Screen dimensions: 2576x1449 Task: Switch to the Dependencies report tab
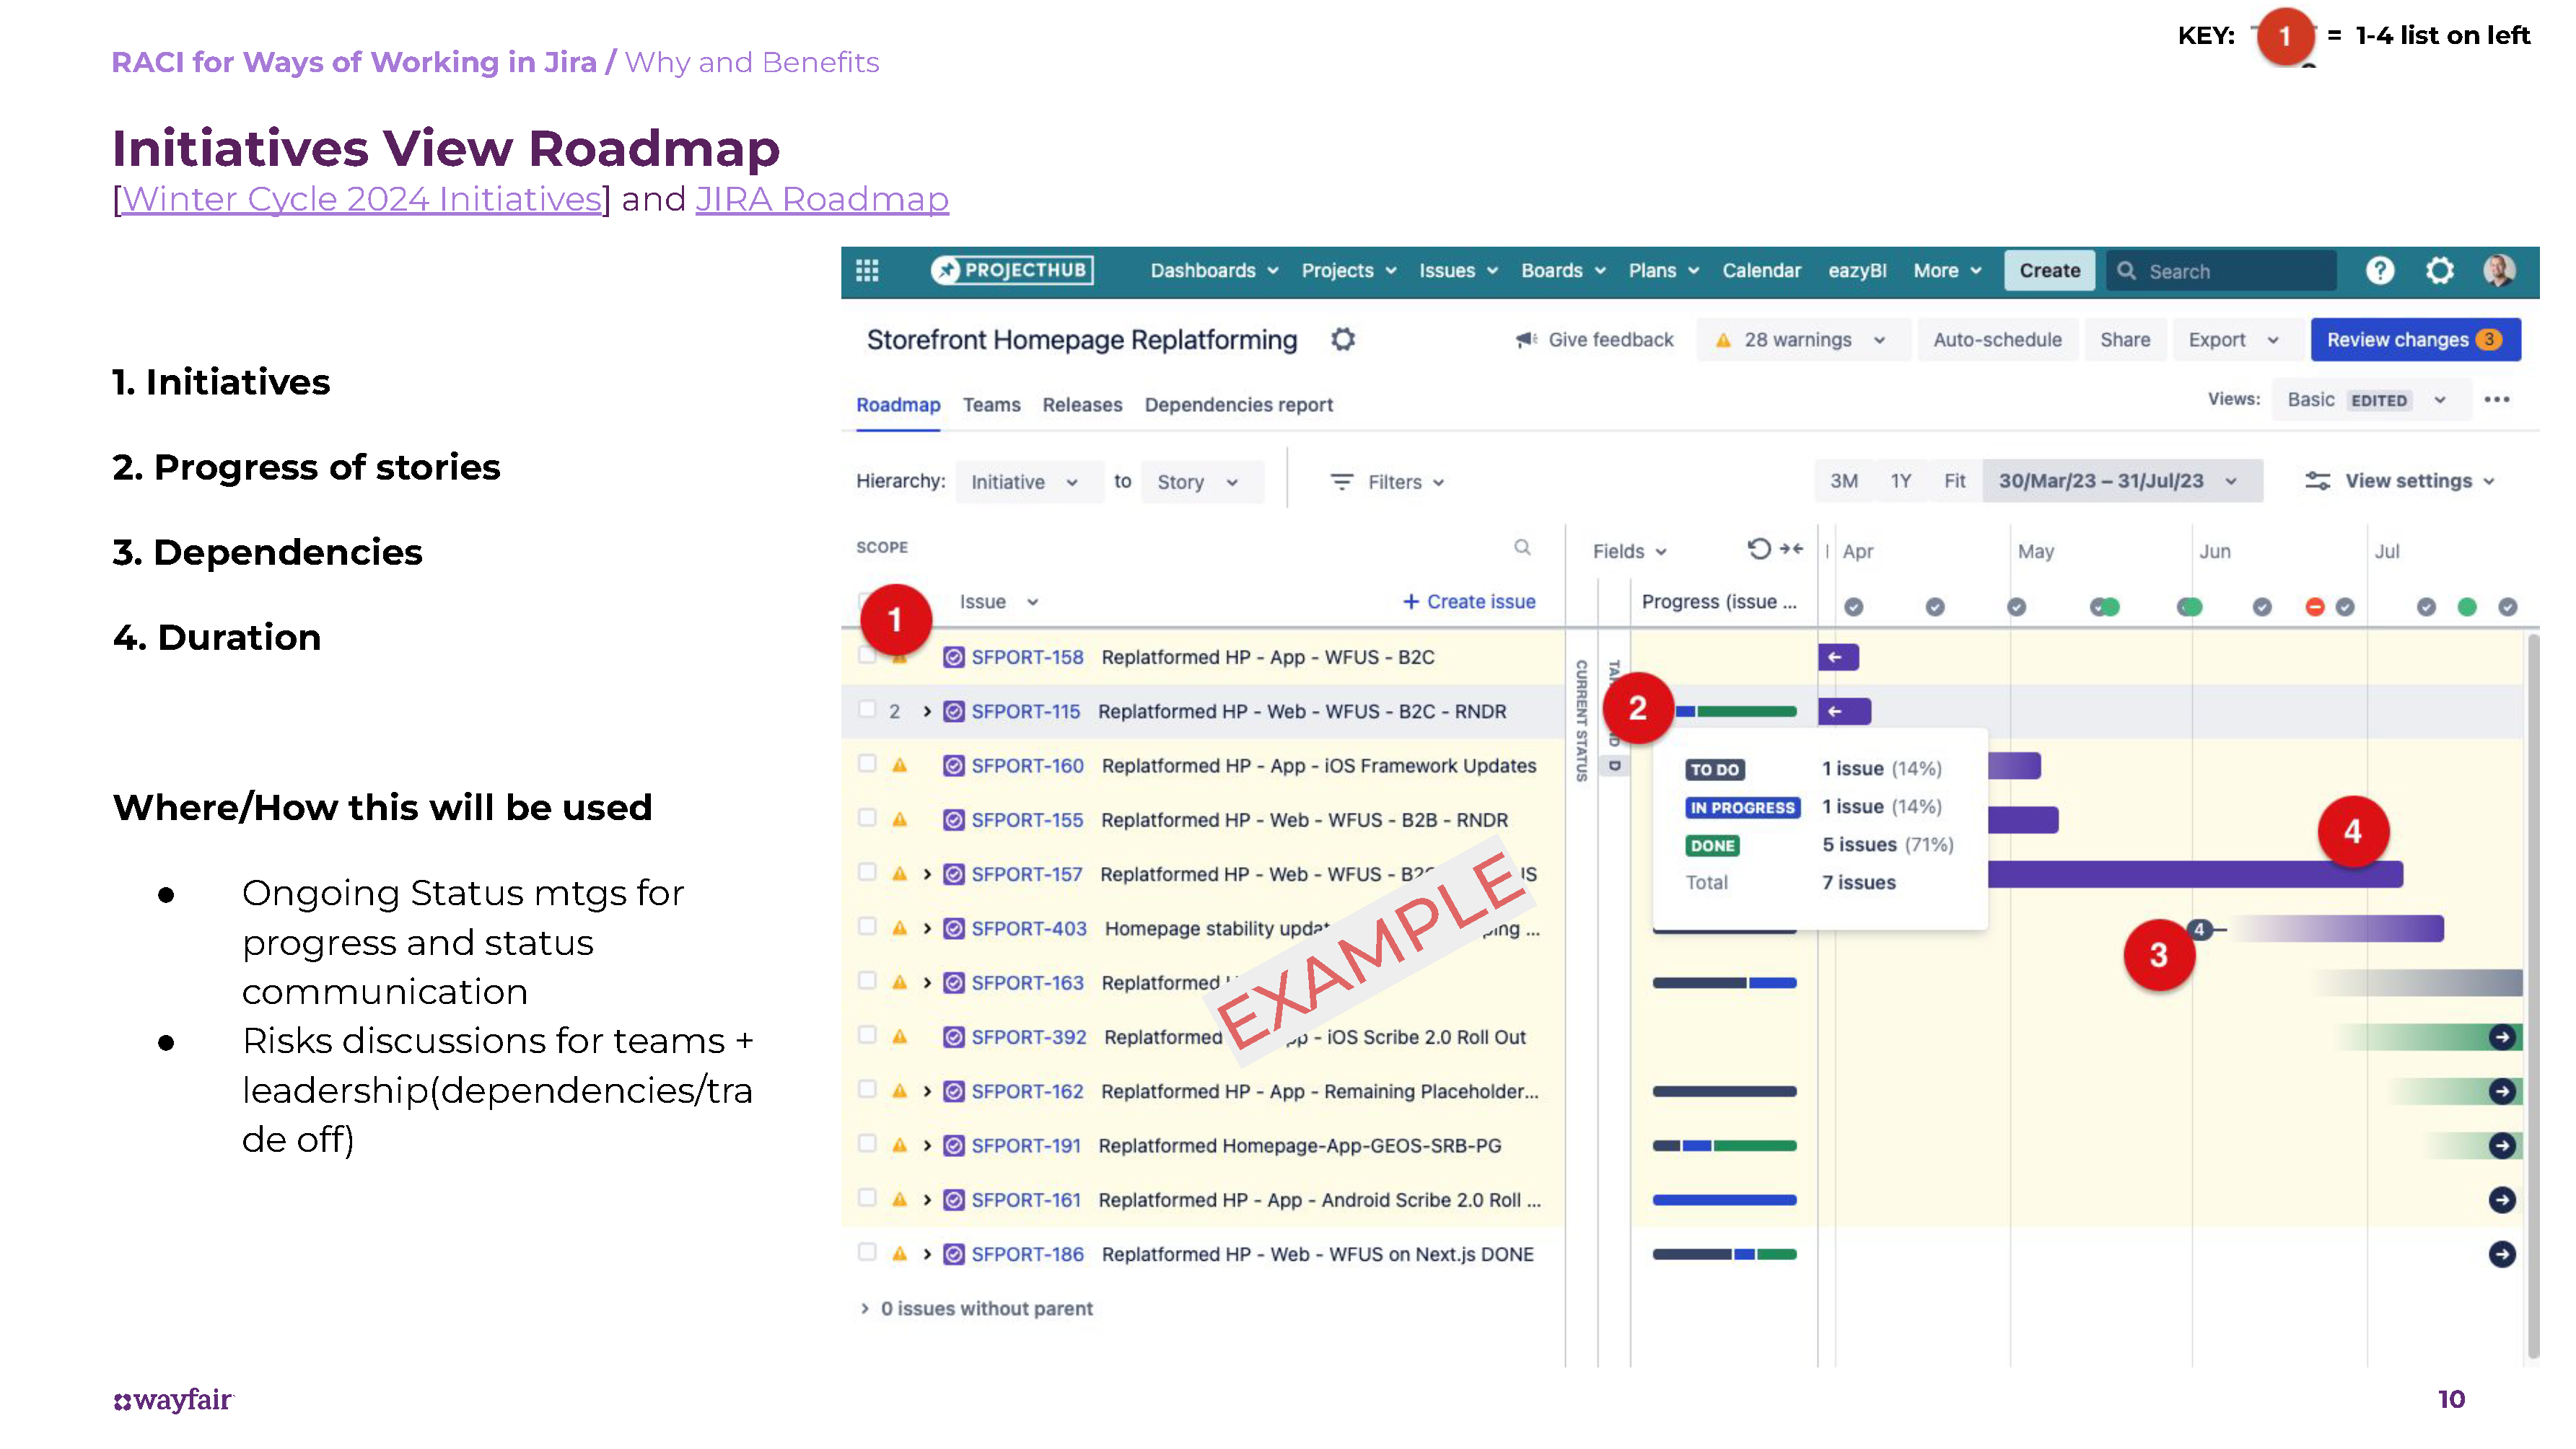1238,405
